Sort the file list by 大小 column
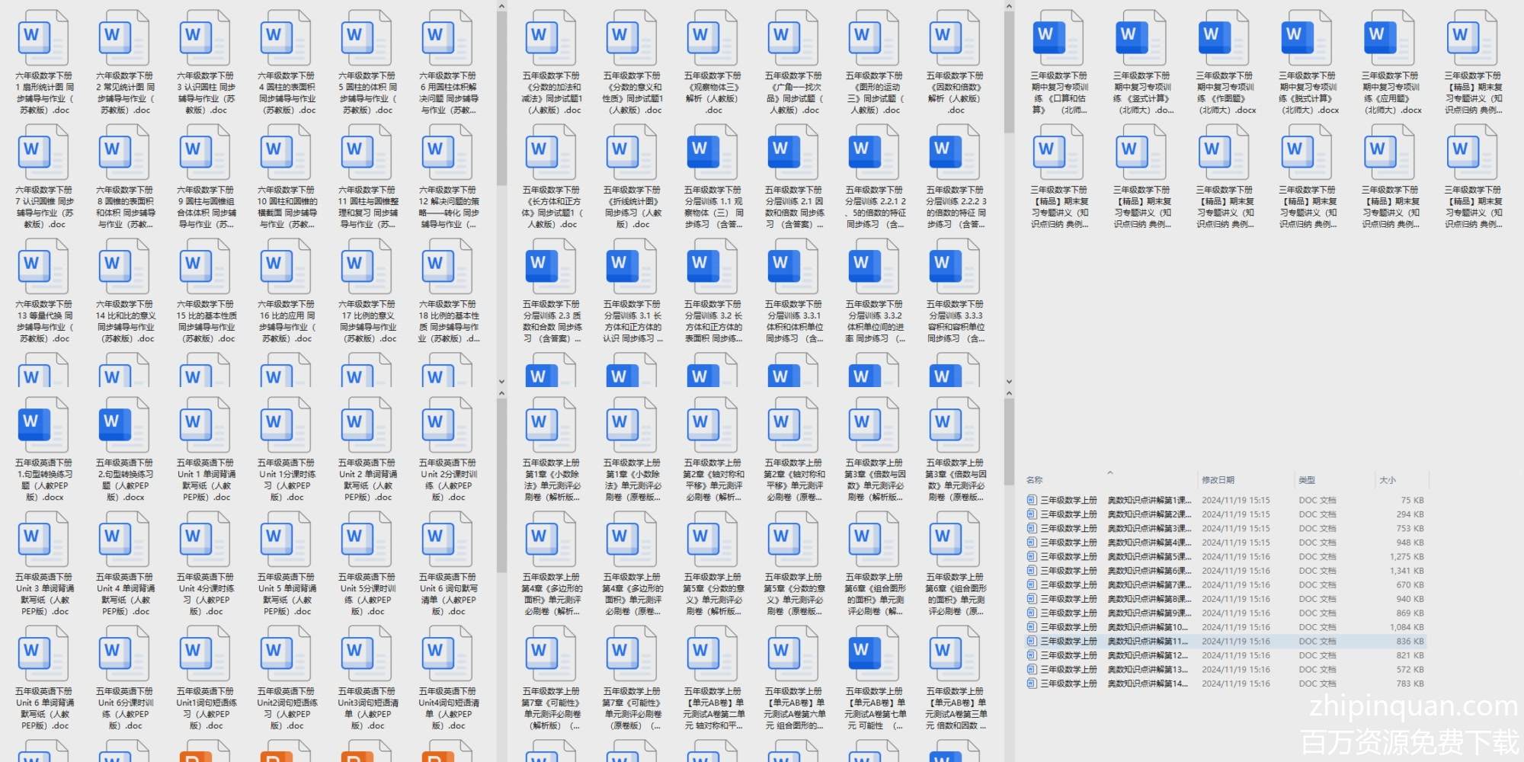The width and height of the screenshot is (1524, 762). coord(1387,480)
